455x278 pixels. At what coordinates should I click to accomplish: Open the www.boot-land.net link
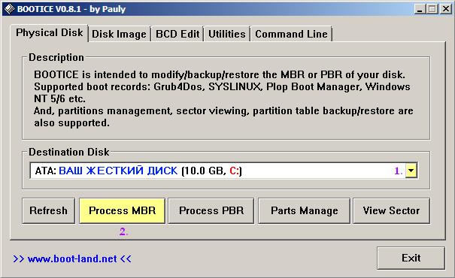(72, 258)
